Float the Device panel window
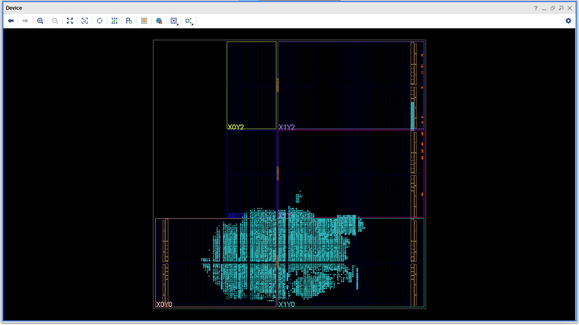The width and height of the screenshot is (579, 325). click(553, 8)
